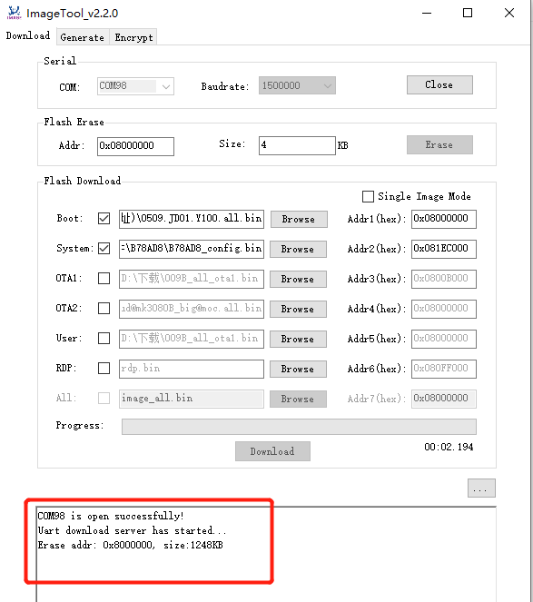
Task: Maximize the ImageTool window
Action: tap(468, 13)
